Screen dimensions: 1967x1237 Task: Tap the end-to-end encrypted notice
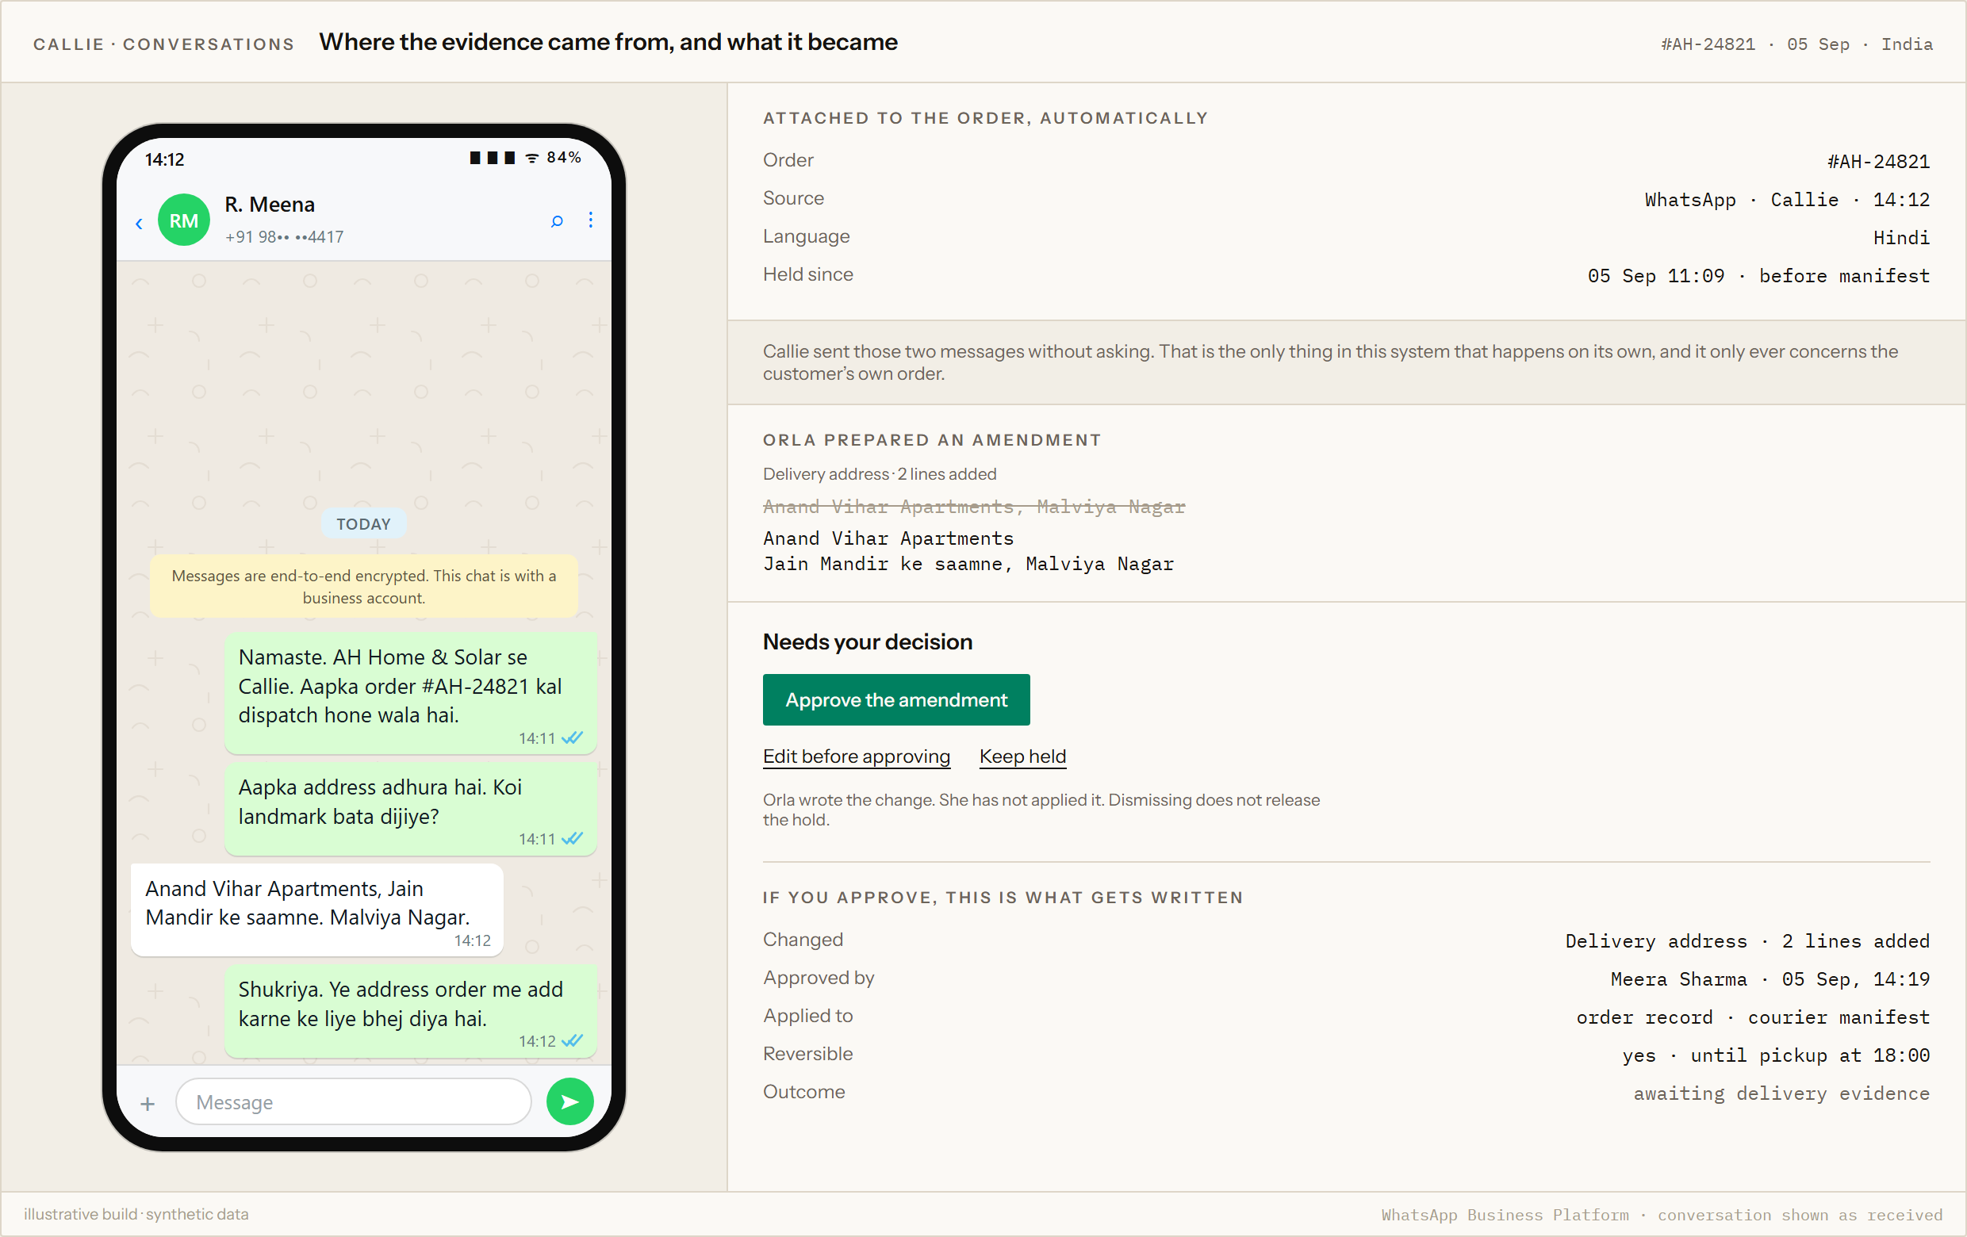[x=363, y=586]
